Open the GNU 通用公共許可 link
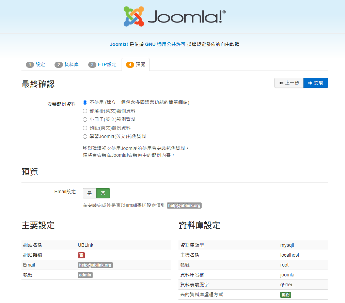 pos(165,44)
